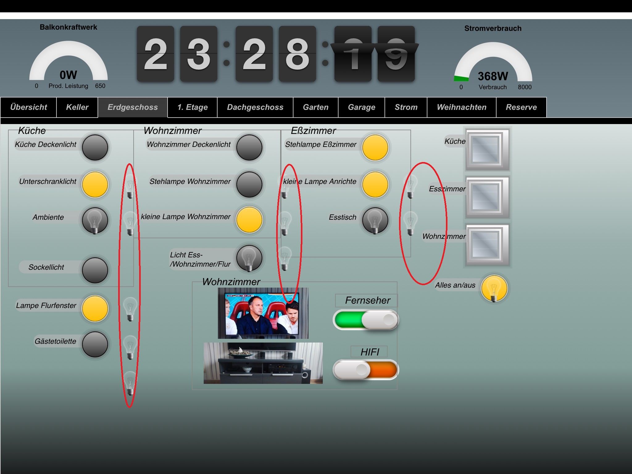The image size is (632, 474).
Task: Go to the Strom tab
Action: 406,107
